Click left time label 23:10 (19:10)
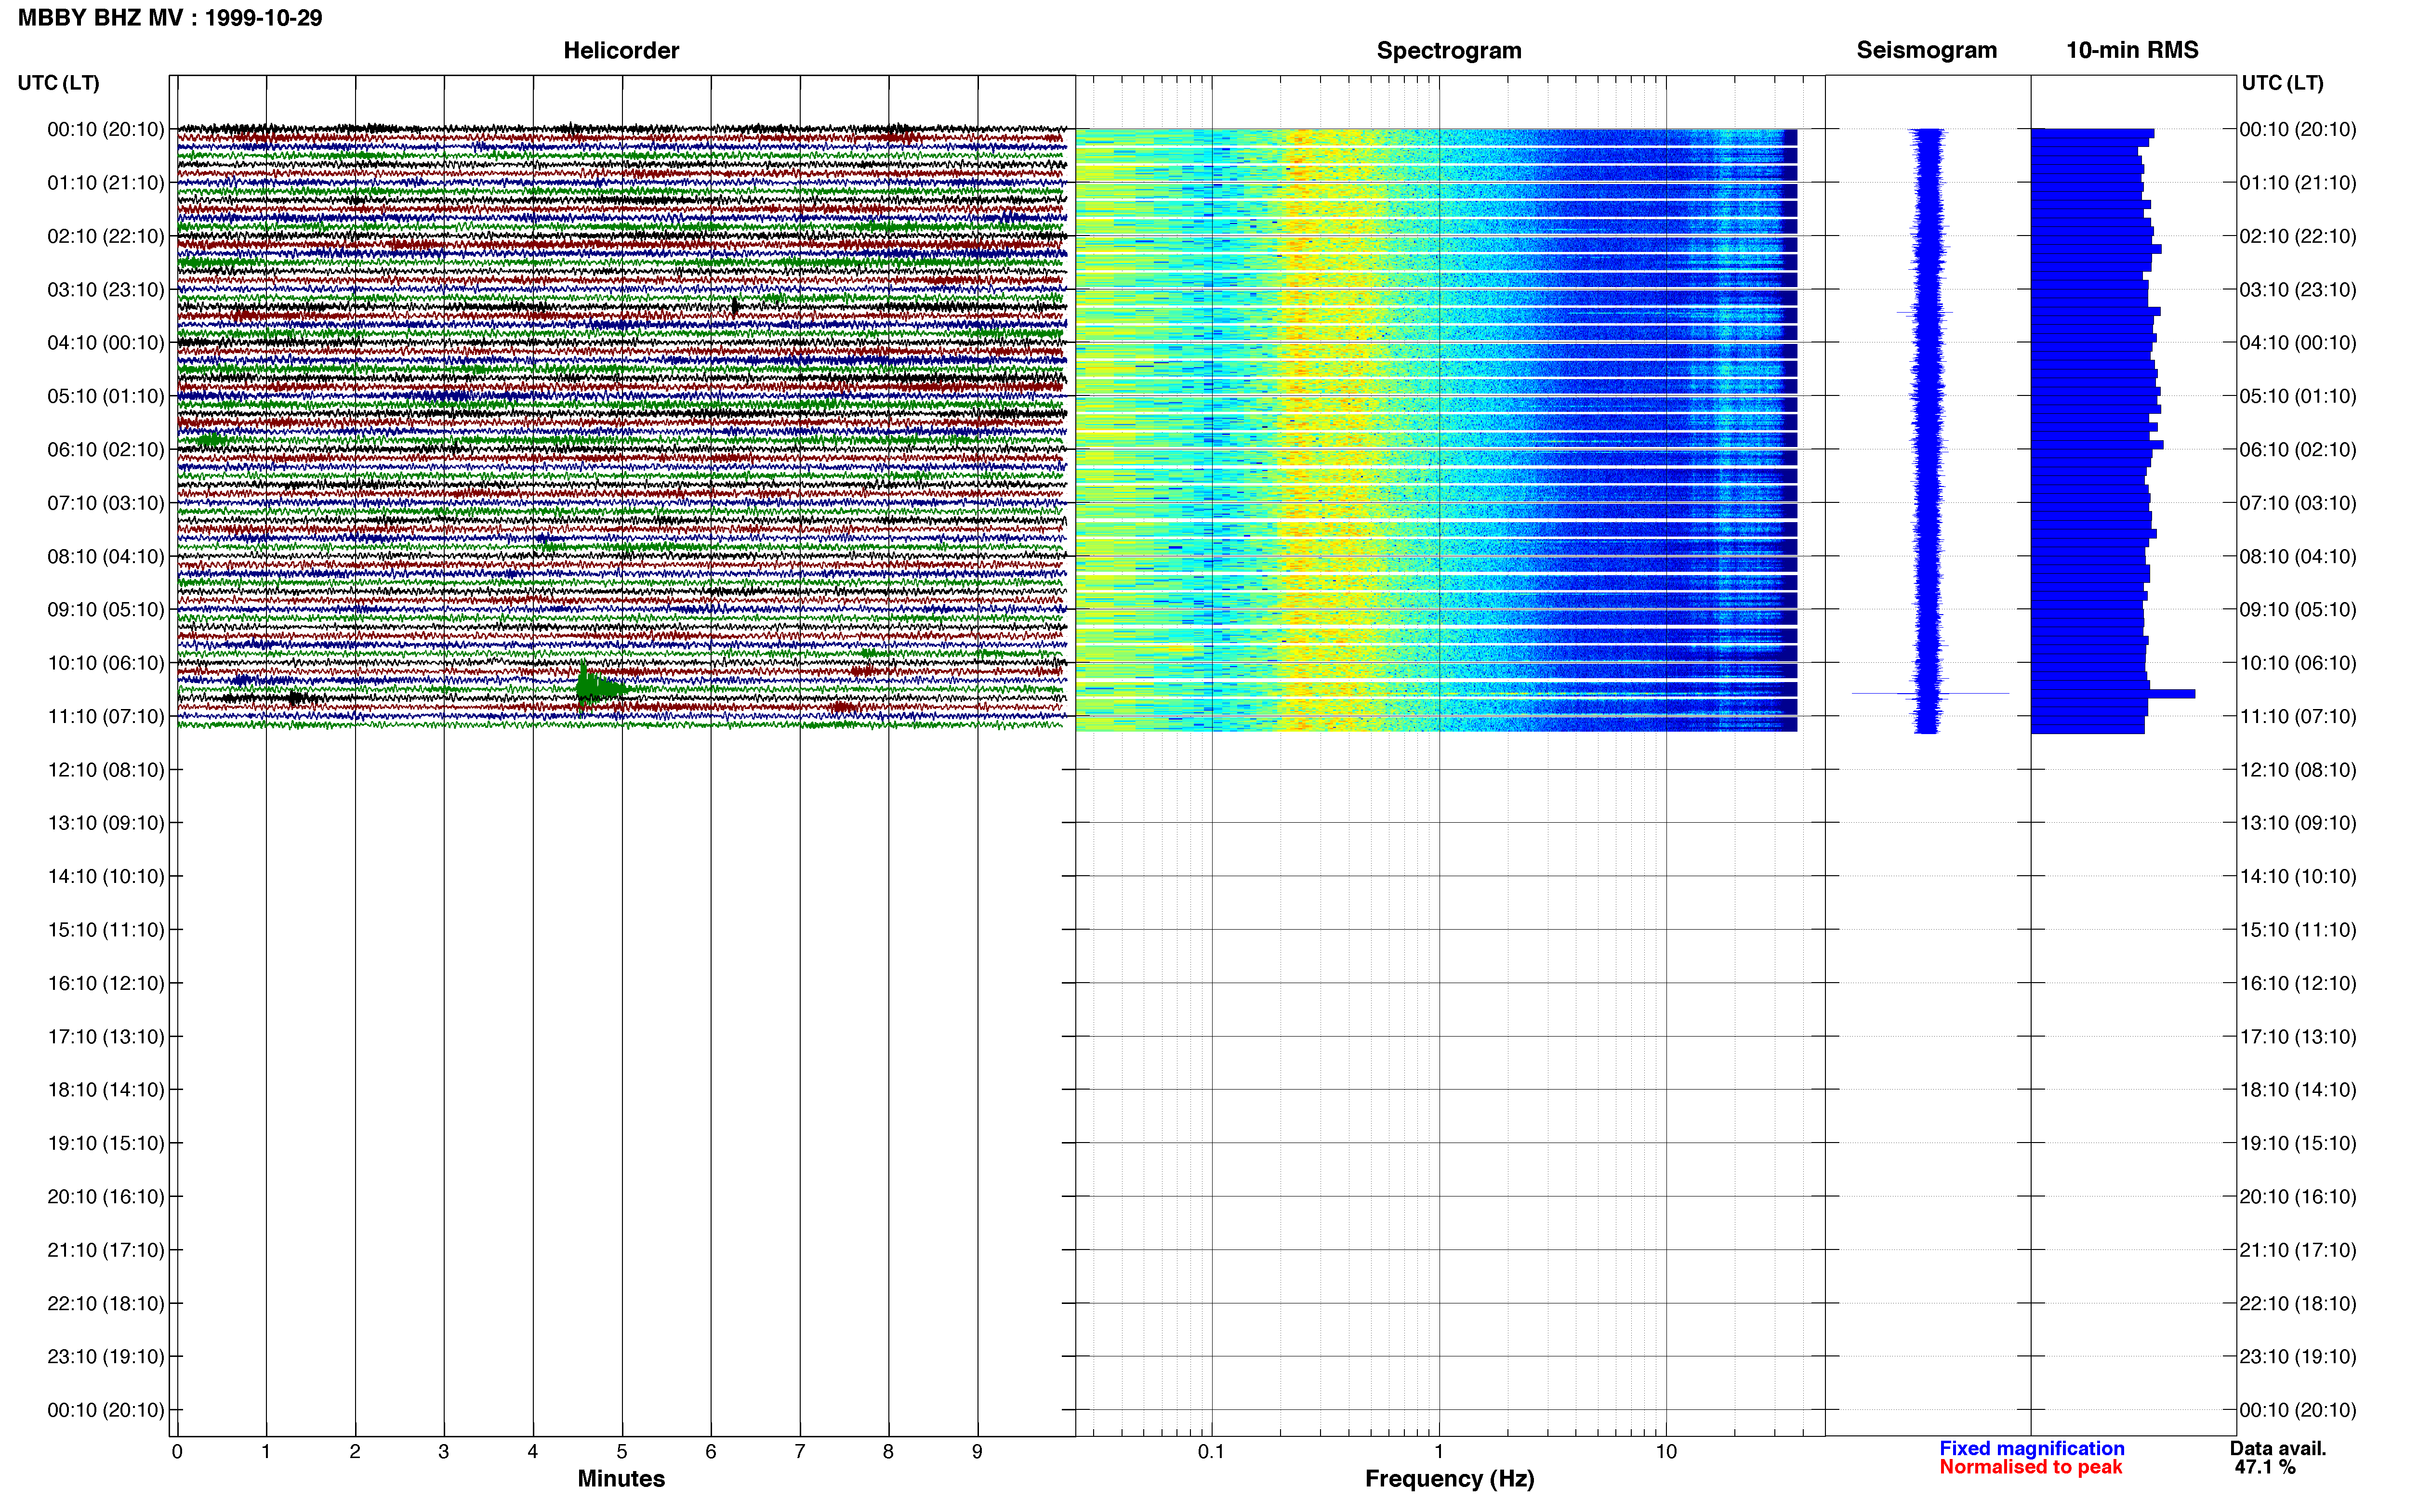 coord(106,1357)
